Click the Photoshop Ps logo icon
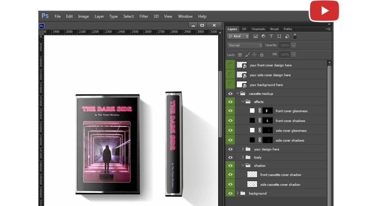Screen dimensions: 380x206 coord(45,16)
